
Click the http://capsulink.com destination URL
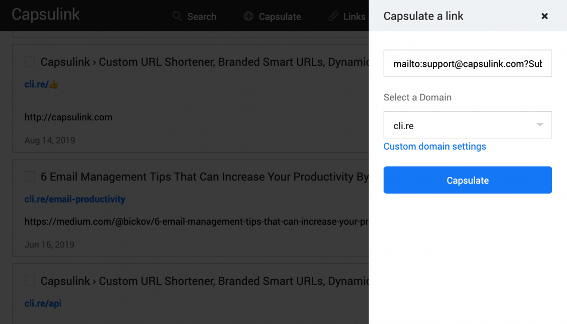click(x=68, y=117)
